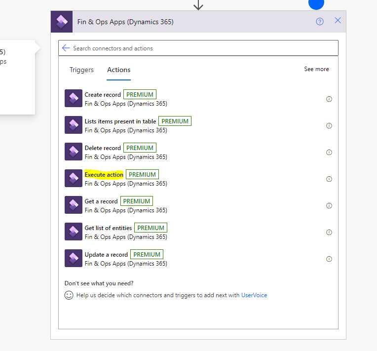
Task: Click the Get list of entities connector icon
Action: tap(74, 232)
